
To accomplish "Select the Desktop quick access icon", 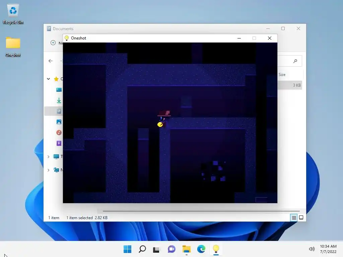I will click(x=59, y=90).
